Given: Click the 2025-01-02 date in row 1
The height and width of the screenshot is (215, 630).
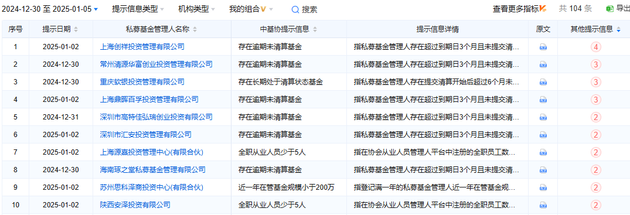Looking at the screenshot, I should [x=61, y=47].
